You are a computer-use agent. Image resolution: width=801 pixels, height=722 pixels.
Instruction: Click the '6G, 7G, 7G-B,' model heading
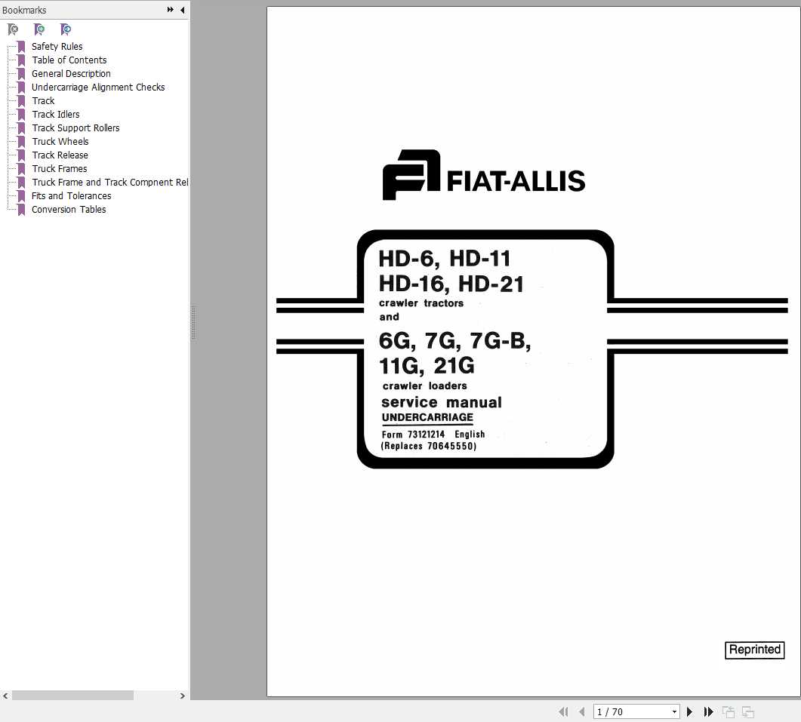pos(454,341)
